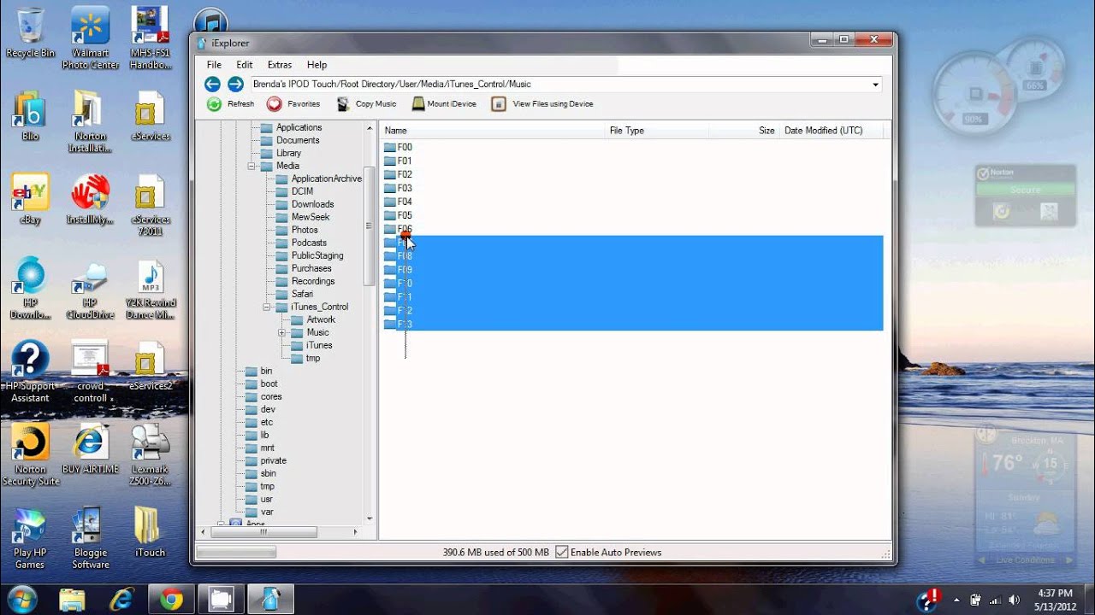Click the Mount iDevice icon

tap(418, 104)
